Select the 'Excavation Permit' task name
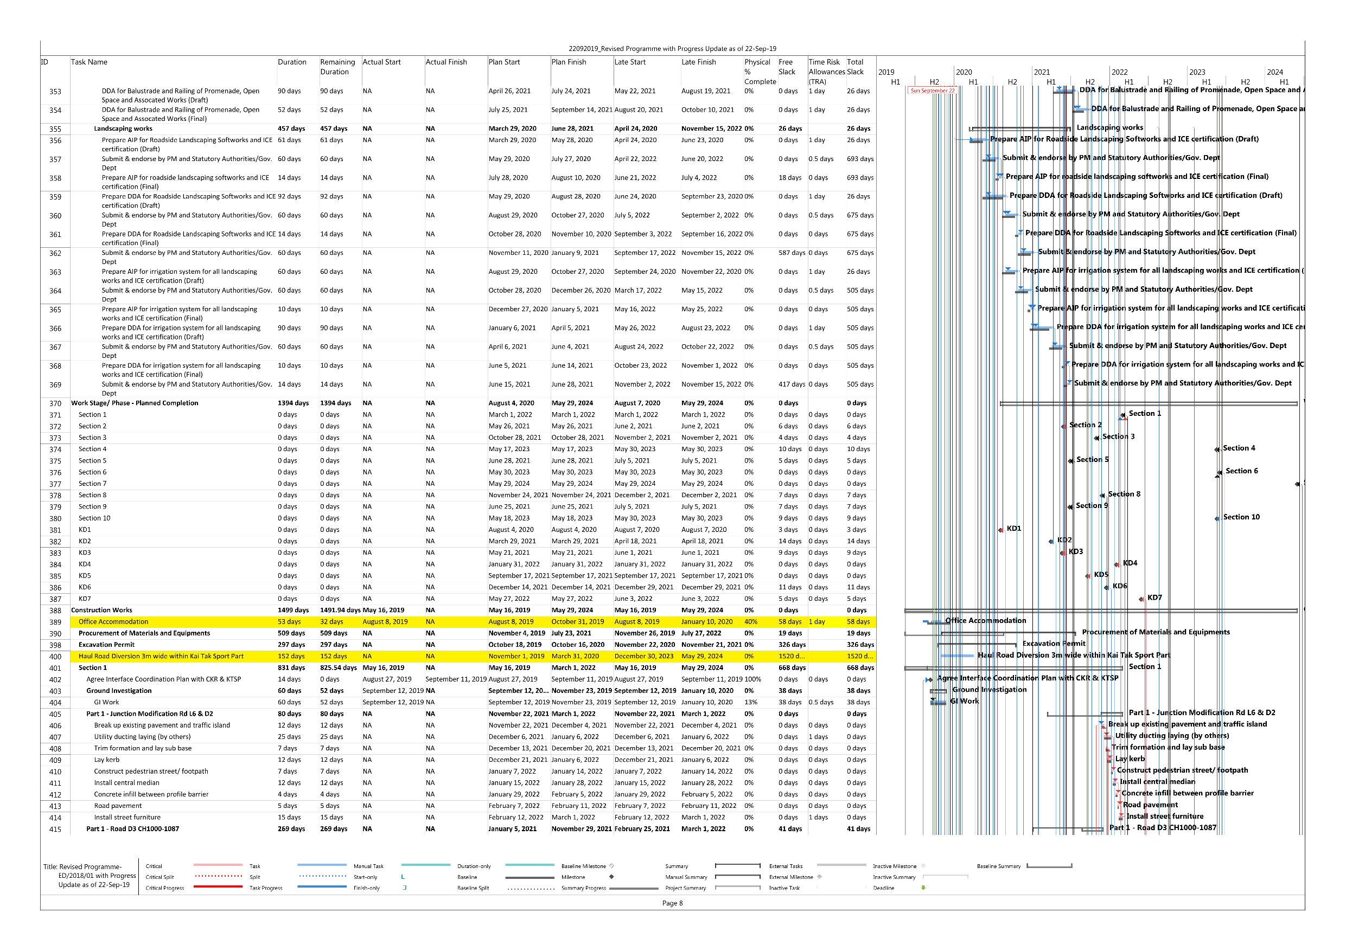This screenshot has height=951, width=1346. coord(107,645)
